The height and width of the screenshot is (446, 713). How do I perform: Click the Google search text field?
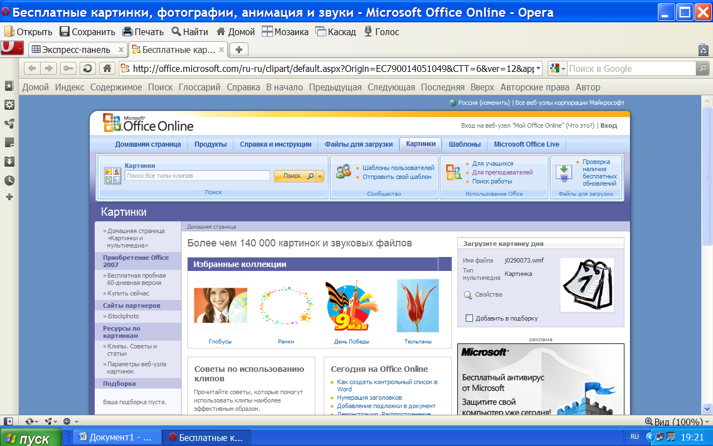point(631,69)
